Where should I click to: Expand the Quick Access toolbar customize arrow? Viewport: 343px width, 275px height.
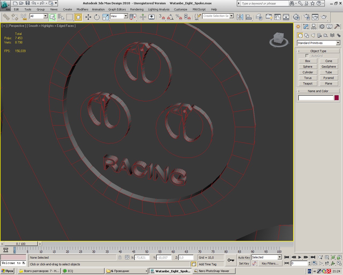pos(56,3)
